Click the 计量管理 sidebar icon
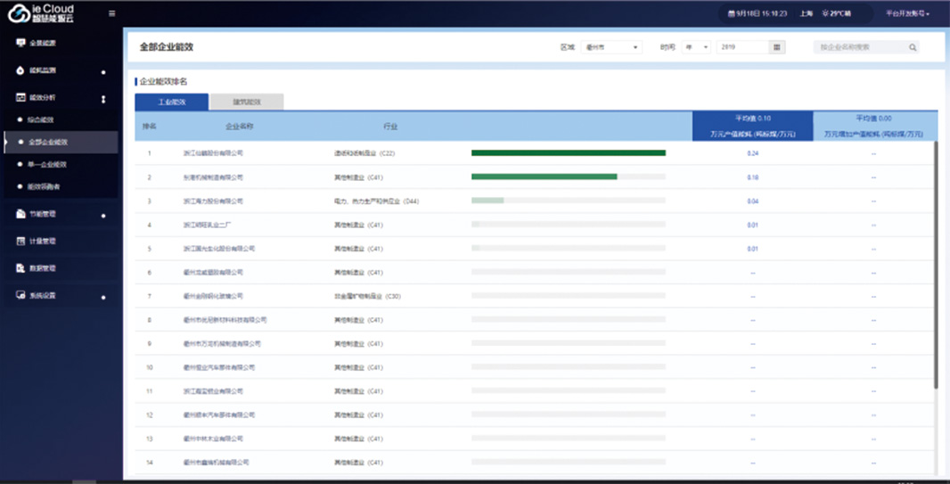The image size is (950, 484). coord(20,242)
